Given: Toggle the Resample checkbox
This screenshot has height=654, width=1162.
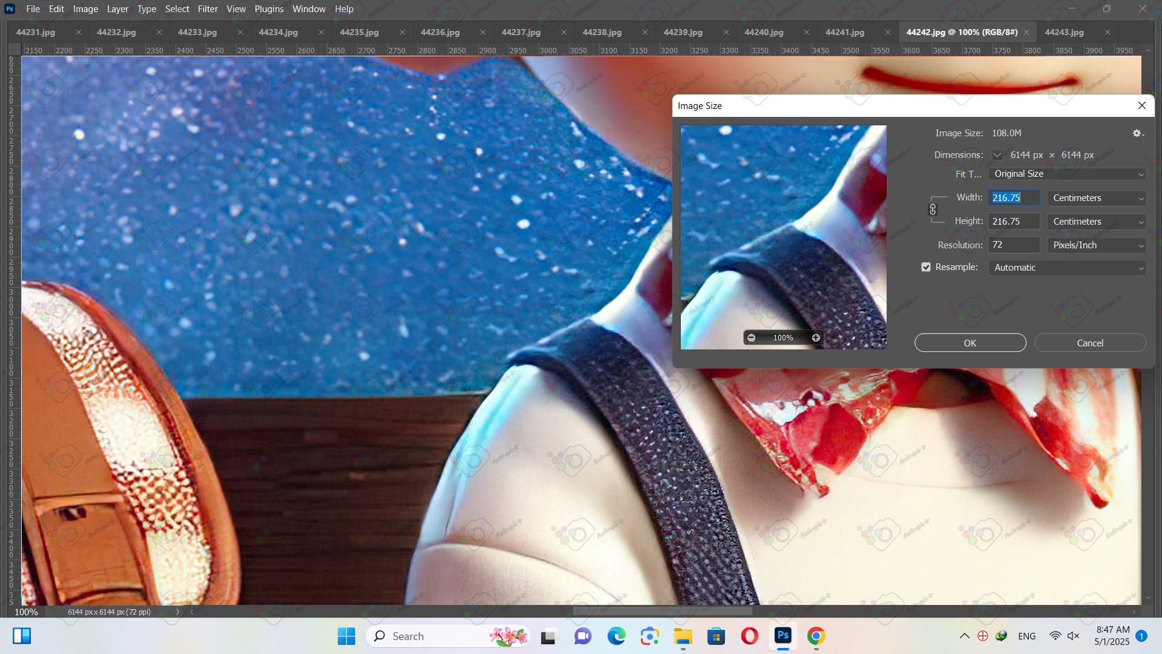Looking at the screenshot, I should click(x=926, y=267).
